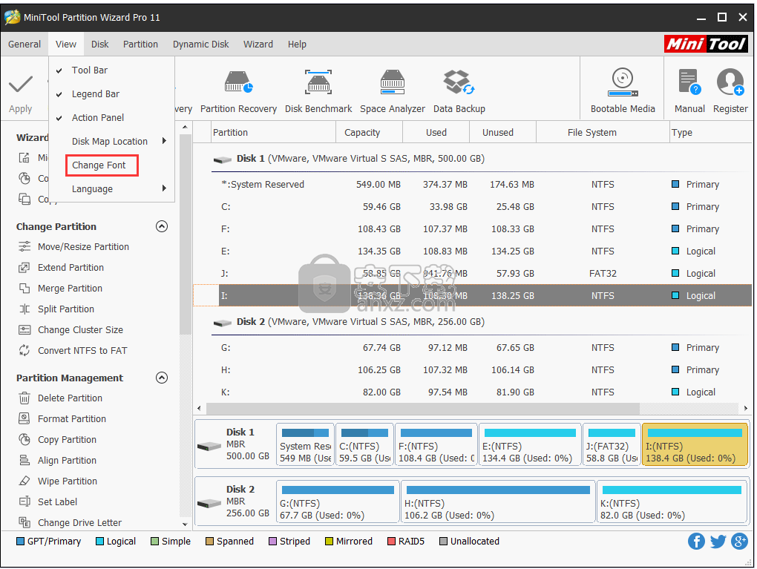Select Change Cluster Size action
Screen dimensions: 757x569
(x=80, y=329)
